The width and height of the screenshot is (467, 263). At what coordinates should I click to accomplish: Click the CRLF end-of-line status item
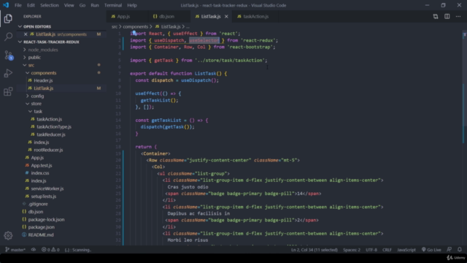(387, 250)
